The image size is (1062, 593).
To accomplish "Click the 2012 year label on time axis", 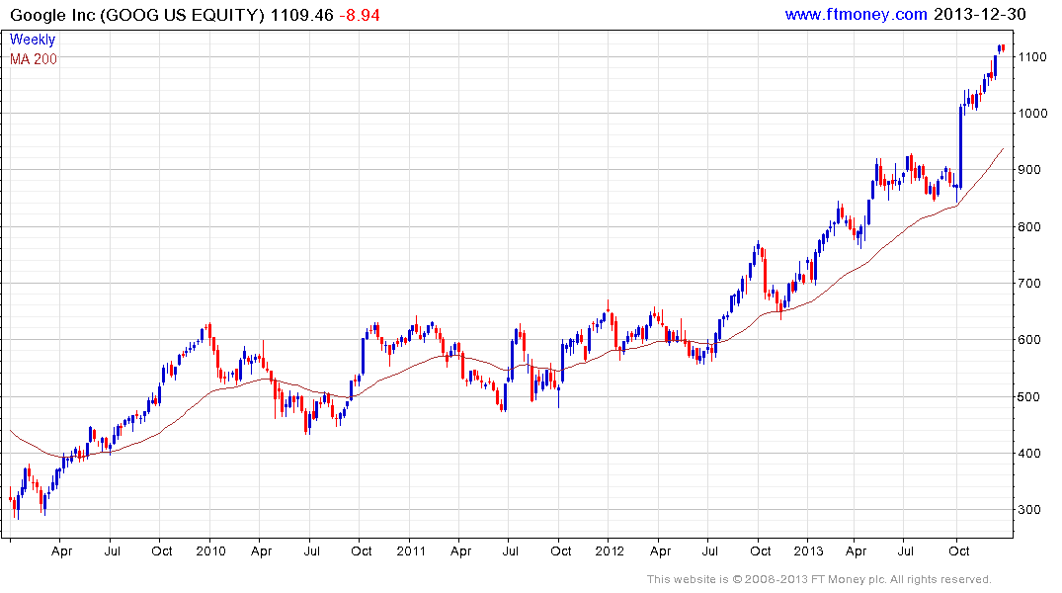I will tap(610, 551).
